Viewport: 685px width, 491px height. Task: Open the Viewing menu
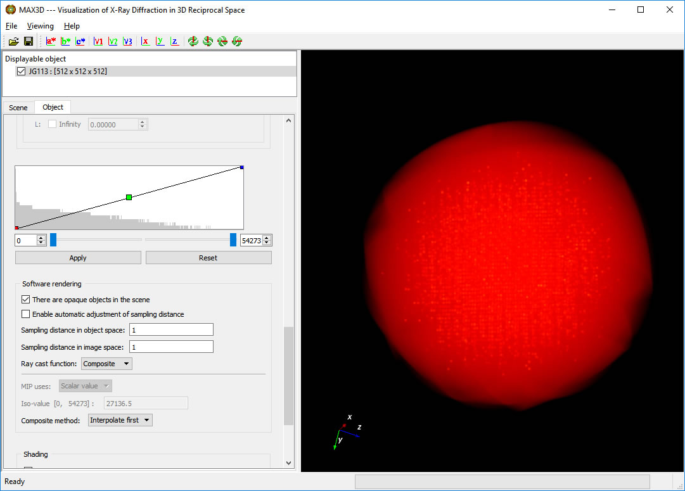[41, 26]
